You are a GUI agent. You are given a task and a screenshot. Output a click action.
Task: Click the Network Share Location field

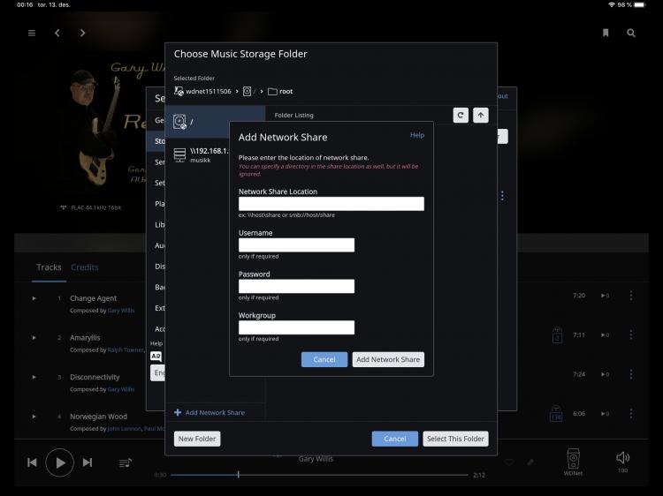pos(331,204)
